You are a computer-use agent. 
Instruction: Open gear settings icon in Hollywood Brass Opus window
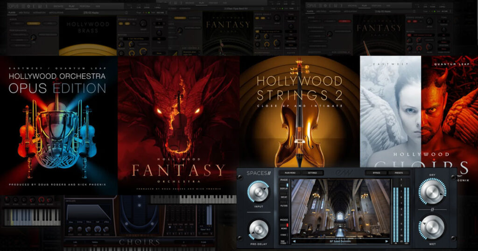(29, 6)
